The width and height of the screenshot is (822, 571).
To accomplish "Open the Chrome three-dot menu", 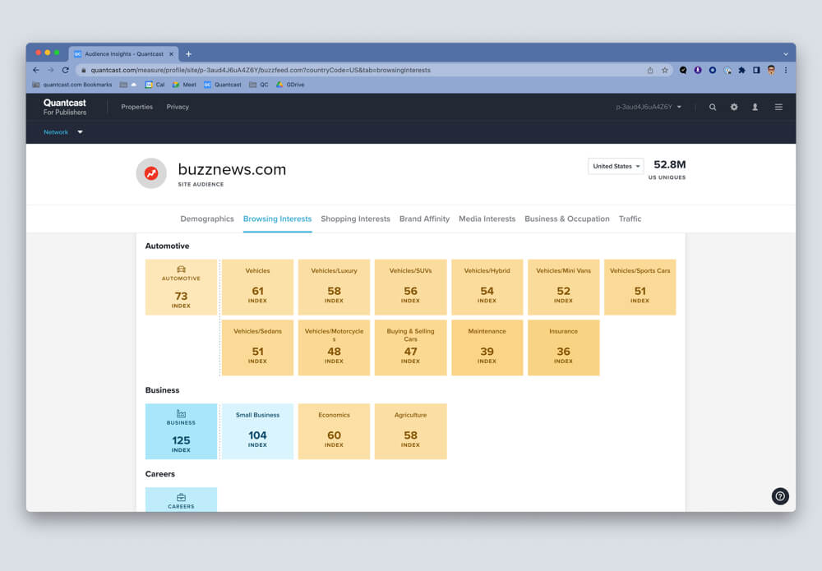I will (x=786, y=70).
